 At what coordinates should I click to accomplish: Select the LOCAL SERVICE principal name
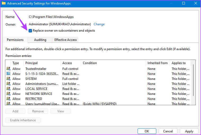tap(36, 89)
